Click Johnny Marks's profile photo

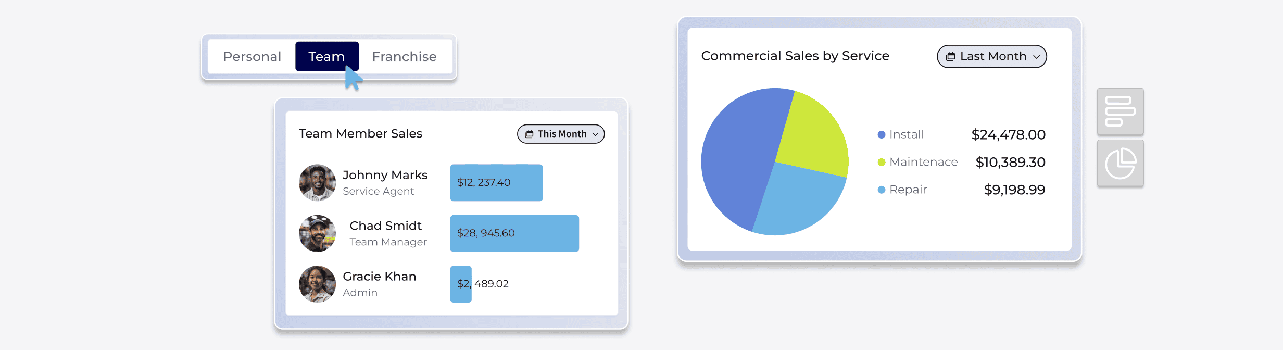coord(317,182)
